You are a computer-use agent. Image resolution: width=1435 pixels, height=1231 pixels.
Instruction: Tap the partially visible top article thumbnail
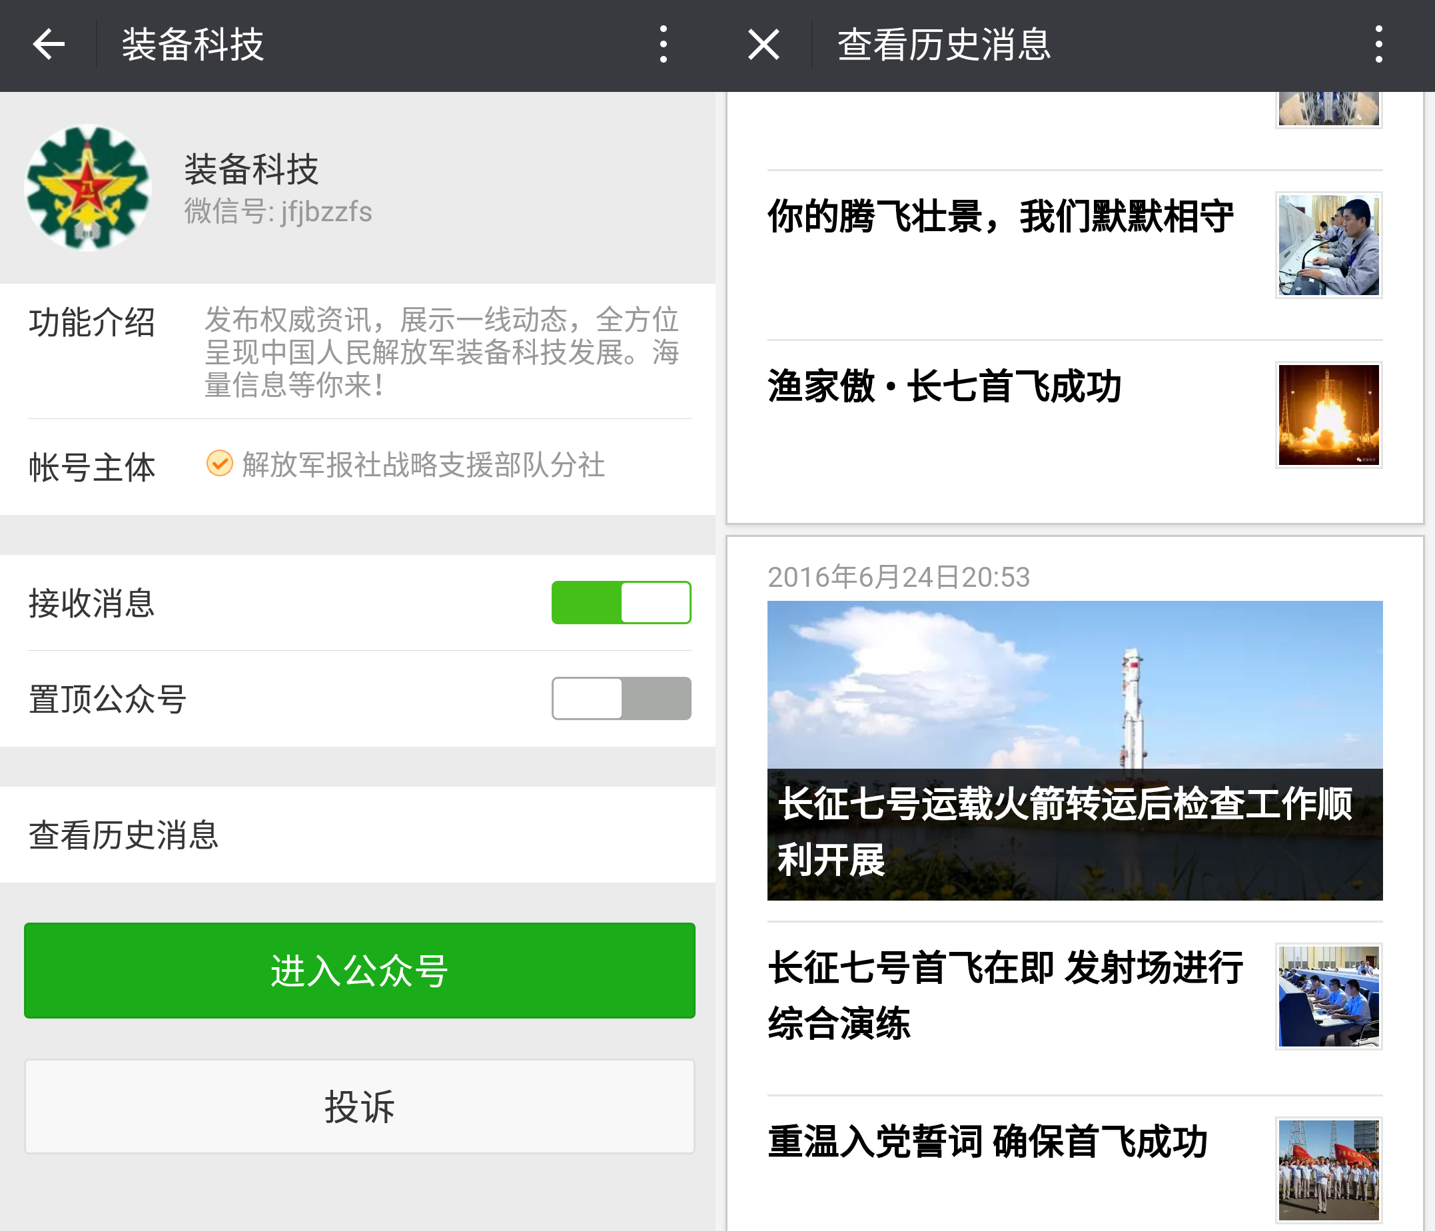click(1328, 109)
